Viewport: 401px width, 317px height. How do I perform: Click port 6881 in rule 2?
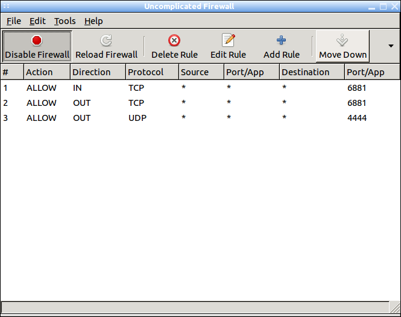357,103
